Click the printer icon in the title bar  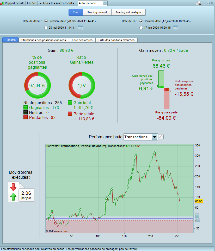pyautogui.click(x=199, y=3)
